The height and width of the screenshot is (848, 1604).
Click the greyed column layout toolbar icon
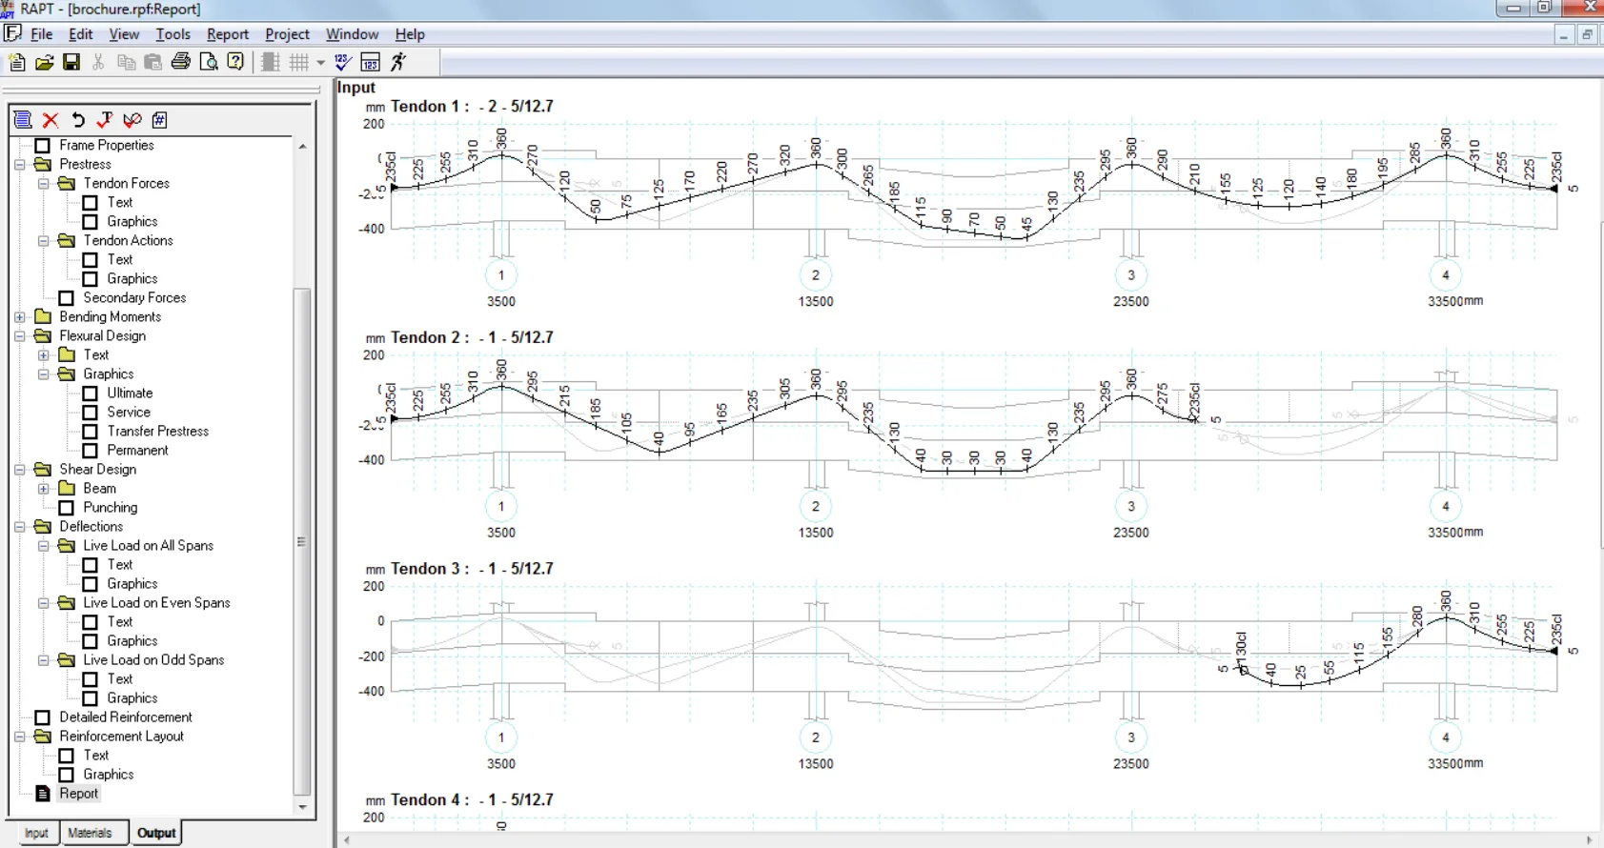[271, 62]
